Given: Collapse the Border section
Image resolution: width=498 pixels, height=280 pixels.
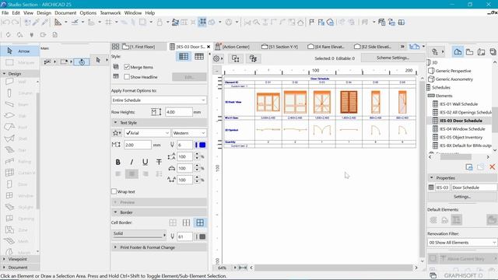Looking at the screenshot, I should coord(159,212).
